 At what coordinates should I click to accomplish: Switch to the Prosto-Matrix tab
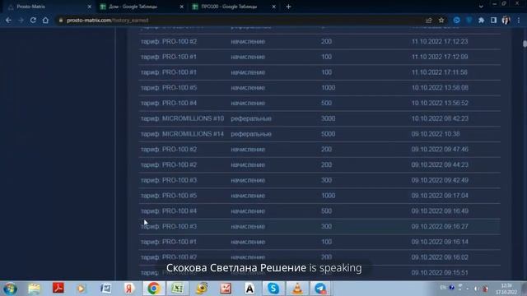coord(49,7)
